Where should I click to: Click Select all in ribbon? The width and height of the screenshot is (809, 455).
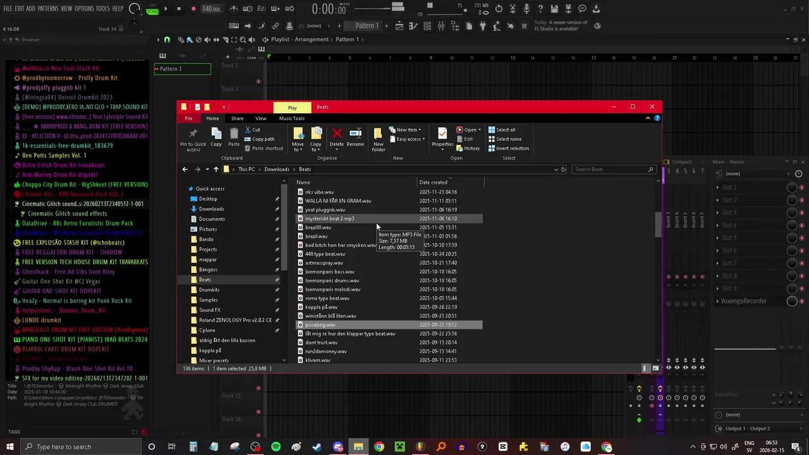tap(502, 130)
